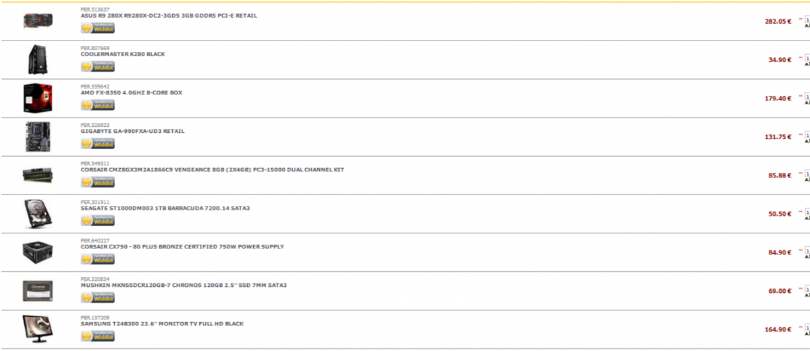Click the AMD FX-8350 wishlist button
This screenshot has height=351, width=810.
[98, 105]
